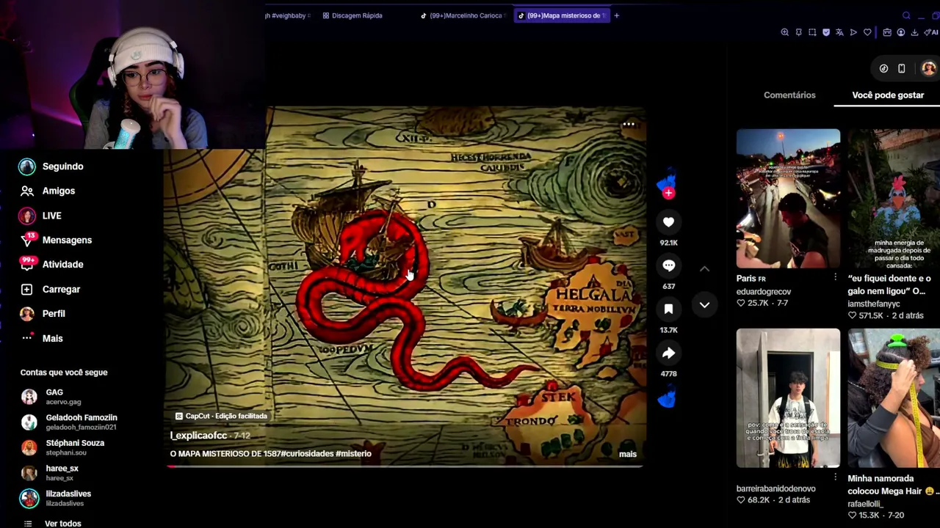Switch to the #veighbaby browser tab
This screenshot has height=528, width=940.
[289, 15]
